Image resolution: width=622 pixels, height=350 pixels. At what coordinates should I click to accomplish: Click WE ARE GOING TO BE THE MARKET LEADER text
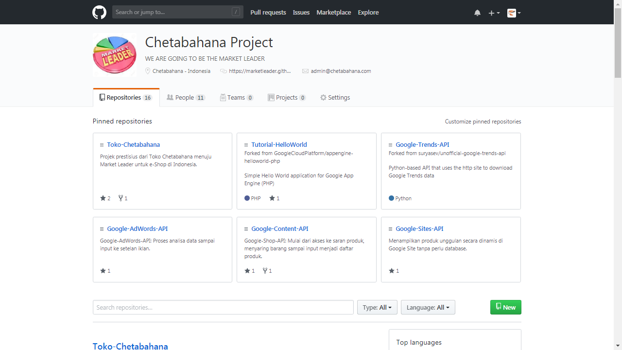coord(205,59)
